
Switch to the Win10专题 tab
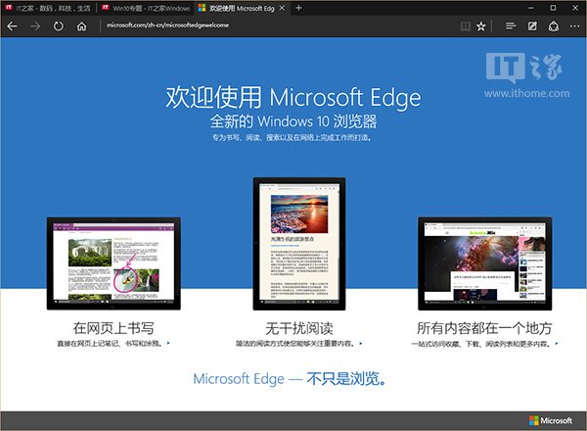click(x=145, y=8)
